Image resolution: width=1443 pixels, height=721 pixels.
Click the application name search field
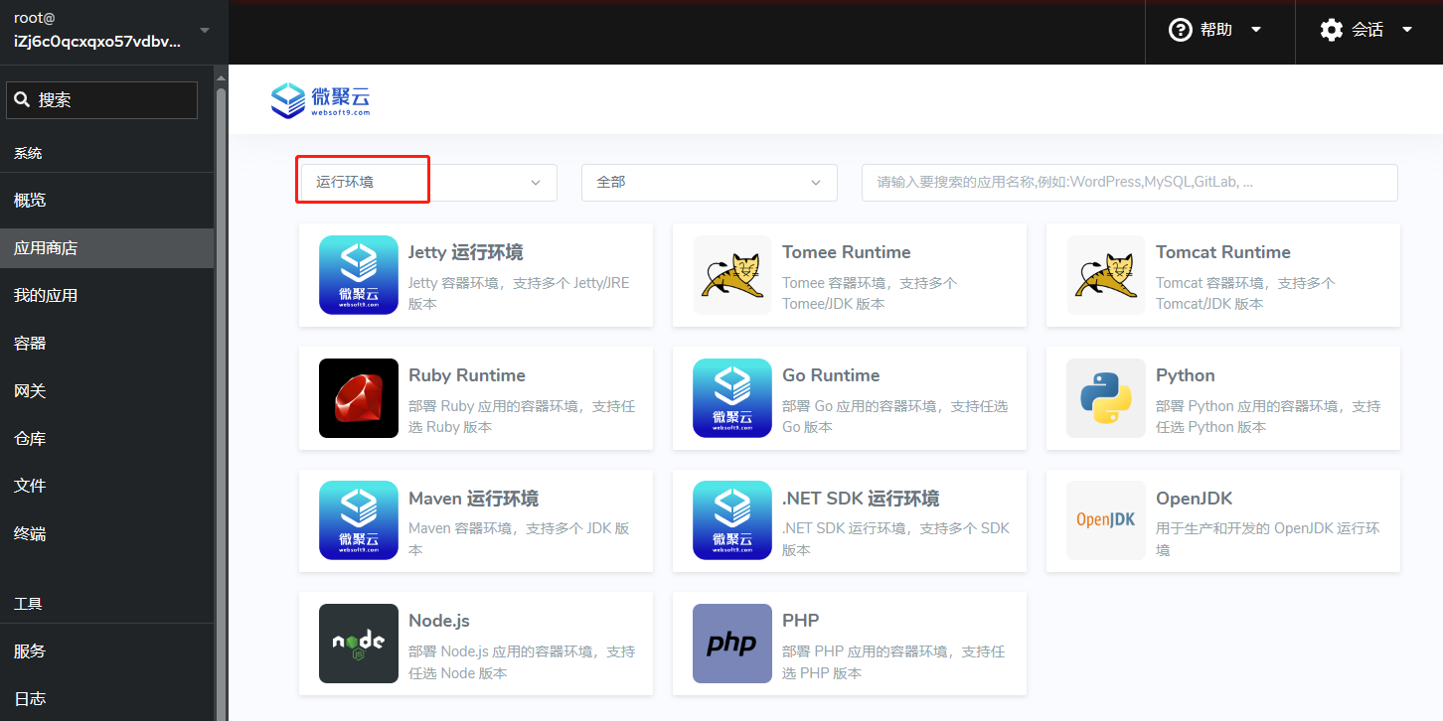coord(1129,183)
